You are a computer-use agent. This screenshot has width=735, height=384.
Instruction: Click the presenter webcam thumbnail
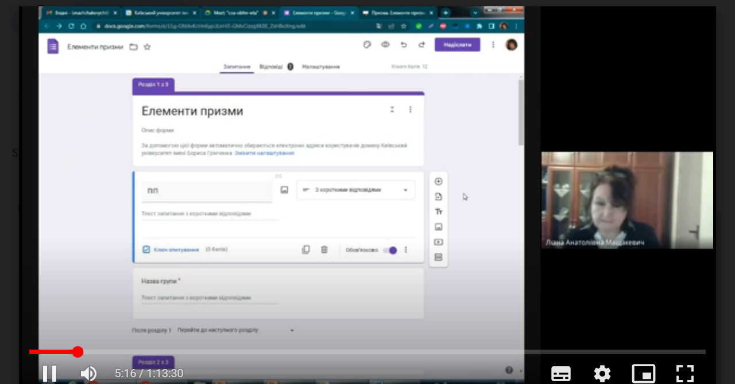(x=627, y=200)
